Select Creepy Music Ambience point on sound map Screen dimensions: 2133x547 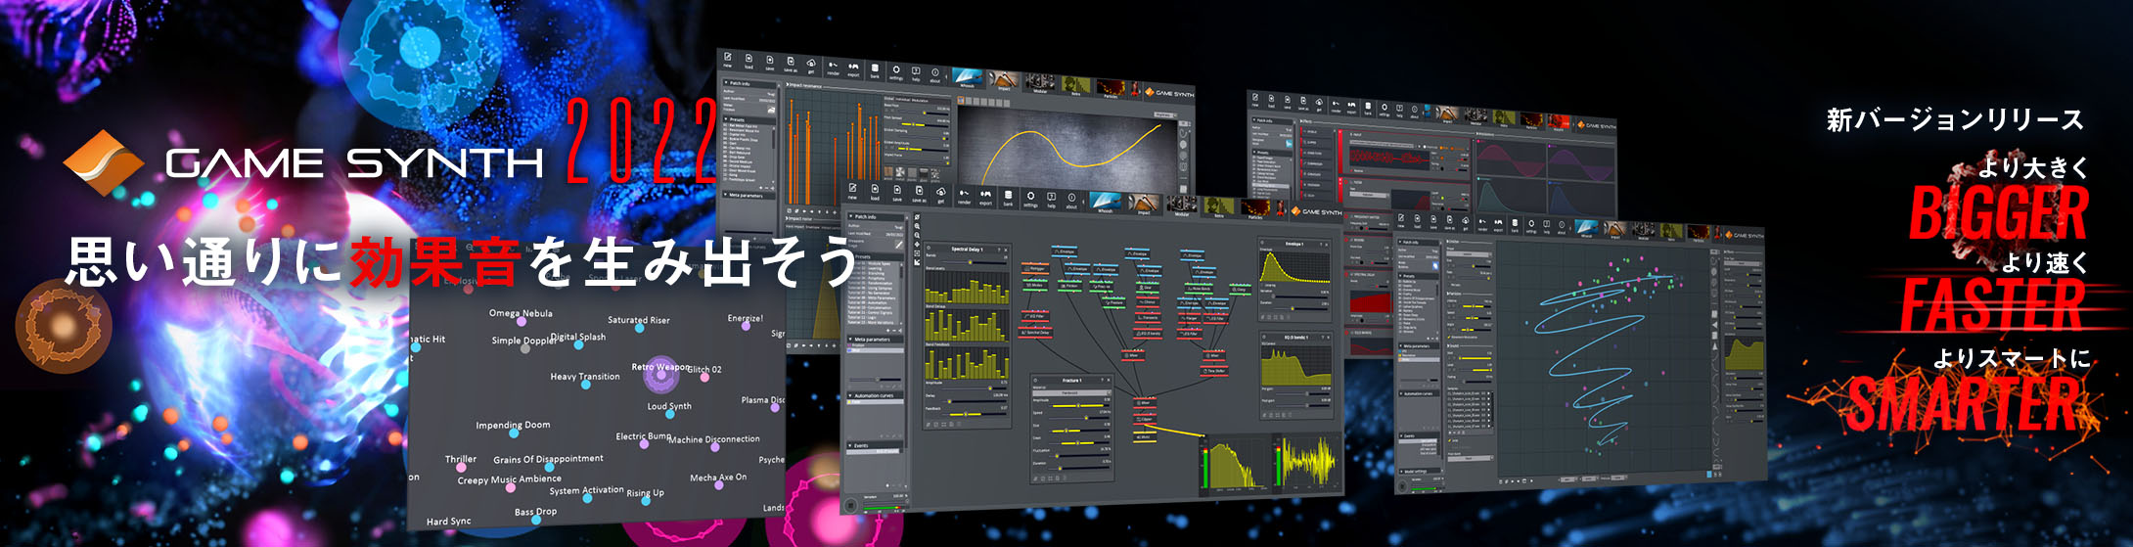tap(511, 487)
